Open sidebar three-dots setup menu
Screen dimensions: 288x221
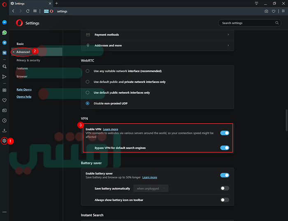pyautogui.click(x=5, y=212)
